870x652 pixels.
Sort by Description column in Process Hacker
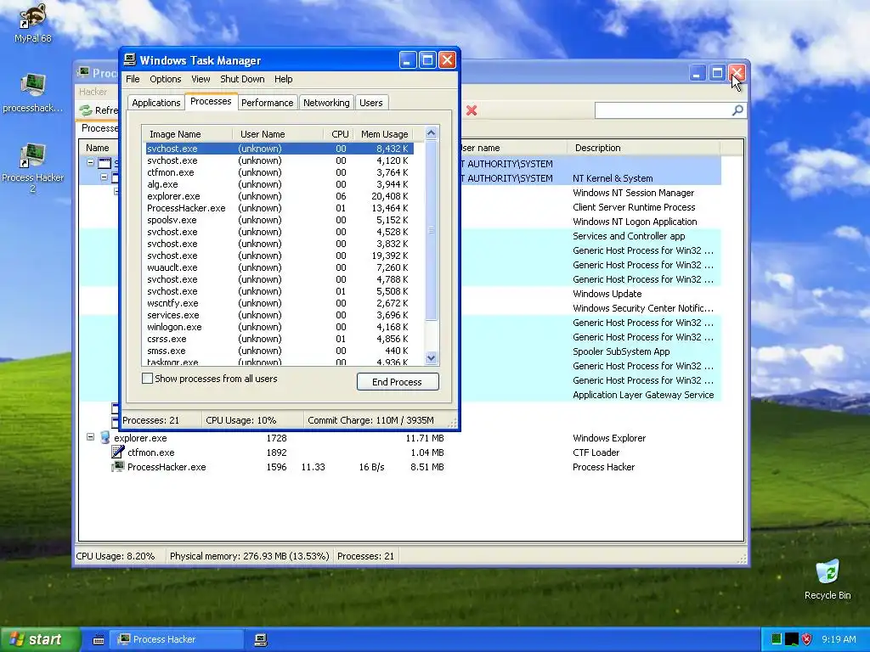(x=644, y=148)
